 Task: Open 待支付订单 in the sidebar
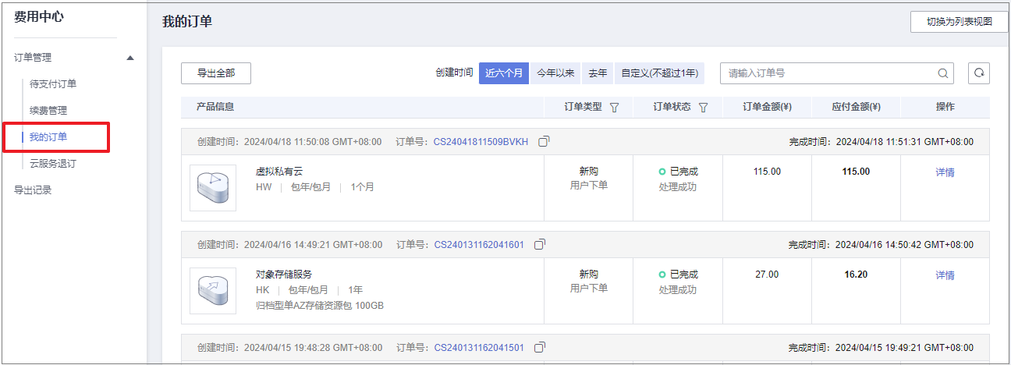[x=53, y=84]
